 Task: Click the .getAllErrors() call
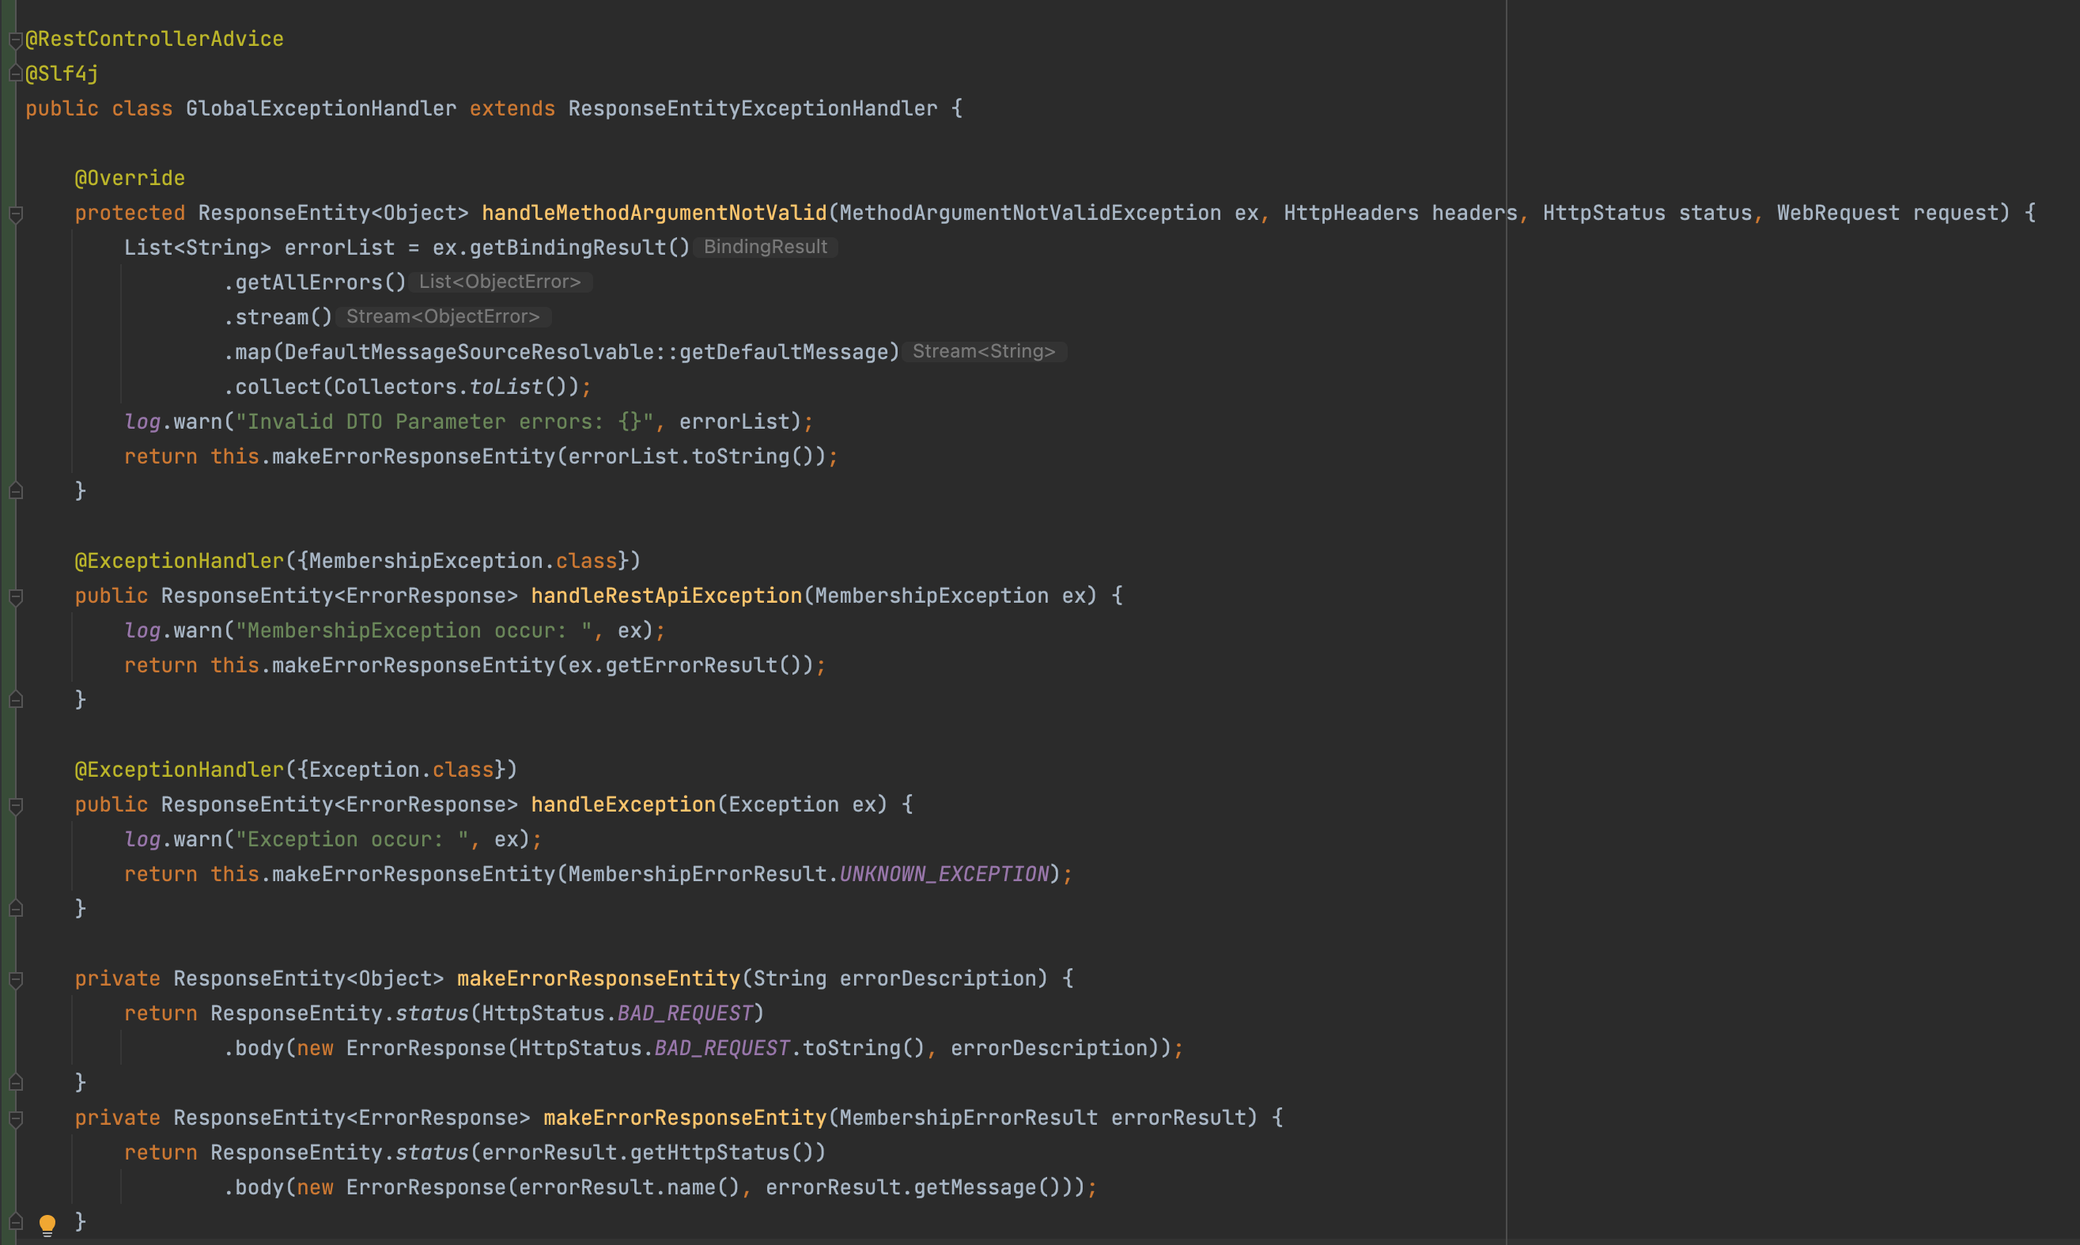(315, 282)
